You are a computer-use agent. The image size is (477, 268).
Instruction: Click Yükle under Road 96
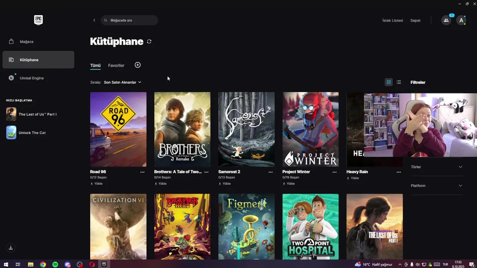[97, 184]
